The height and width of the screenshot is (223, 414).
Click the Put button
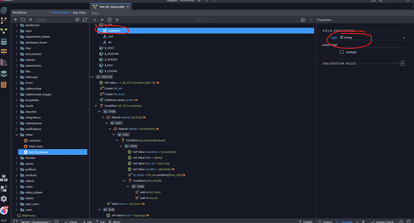pos(100,221)
